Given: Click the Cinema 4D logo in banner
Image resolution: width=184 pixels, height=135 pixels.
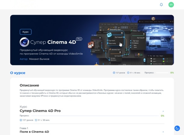Looking at the screenshot, I should click(24, 41).
